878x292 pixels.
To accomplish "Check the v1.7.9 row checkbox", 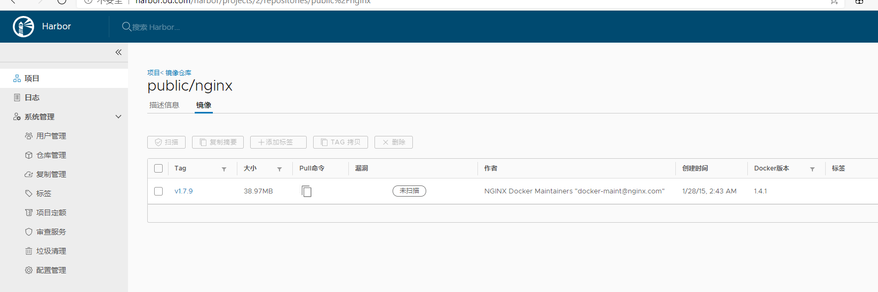I will [158, 191].
